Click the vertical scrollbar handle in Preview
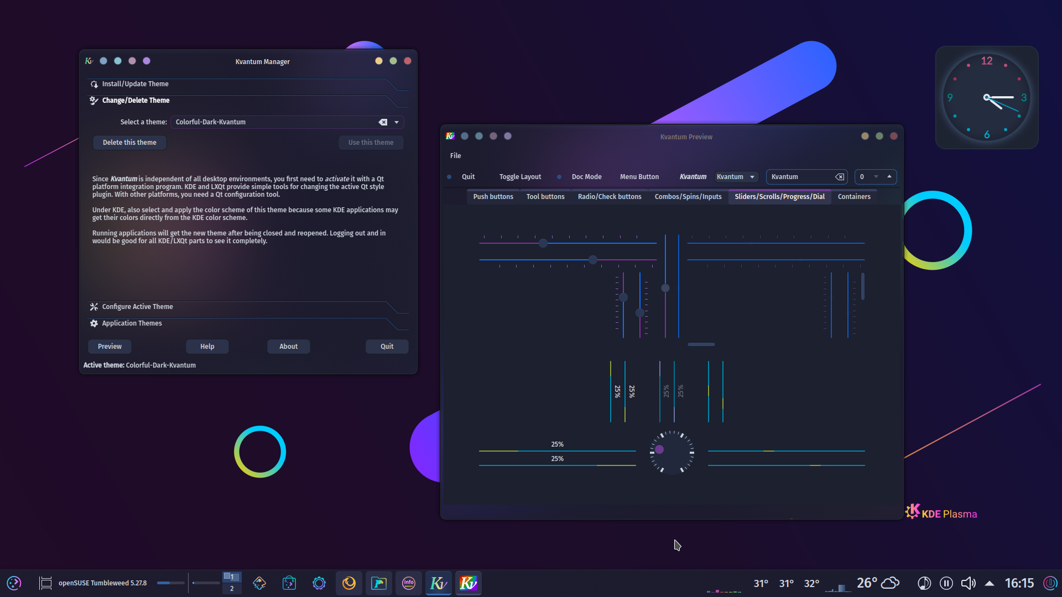This screenshot has height=597, width=1062. click(x=862, y=287)
